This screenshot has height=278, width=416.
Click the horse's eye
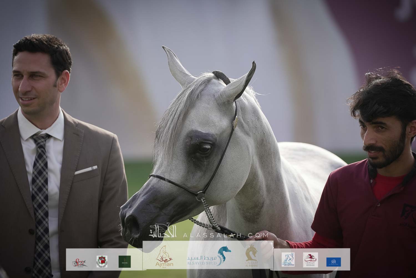point(204,149)
